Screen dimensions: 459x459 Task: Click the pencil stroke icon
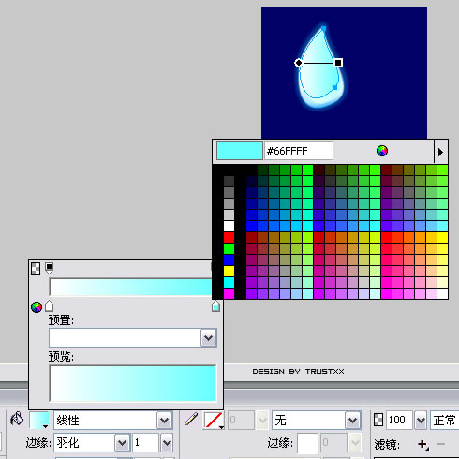[x=191, y=420]
